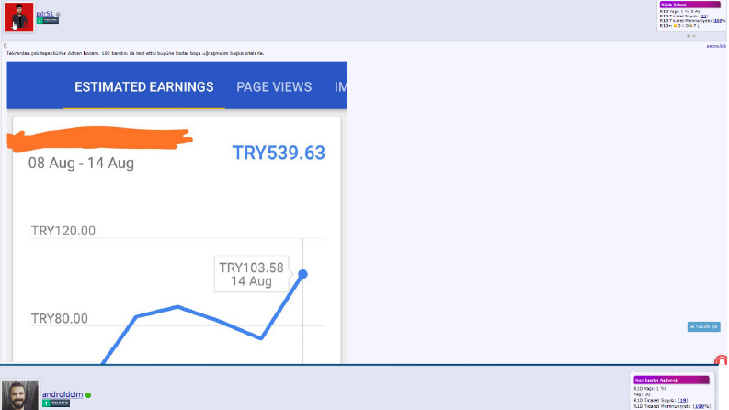
Task: Click the purple Şanlıurfa Şubesi badge
Action: (672, 381)
